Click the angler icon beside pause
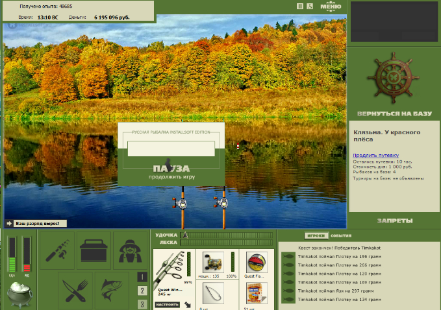This screenshot has width=441, height=310. point(310,6)
